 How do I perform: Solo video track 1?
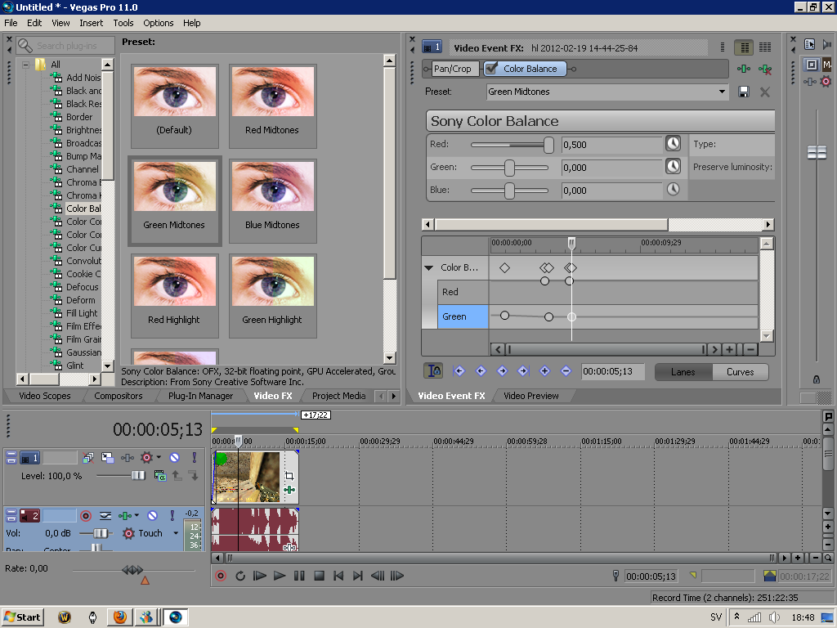tap(195, 458)
